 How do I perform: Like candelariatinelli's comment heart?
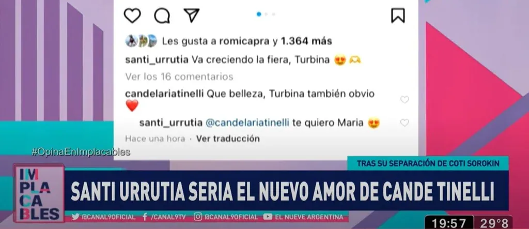pos(404,100)
